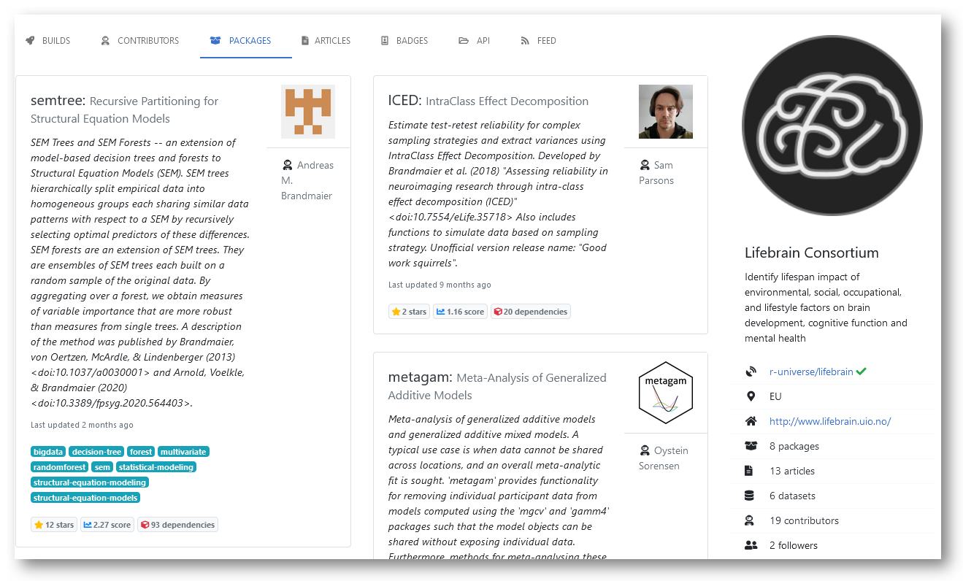Click the Builds hammer icon
The image size is (963, 581).
tap(30, 41)
